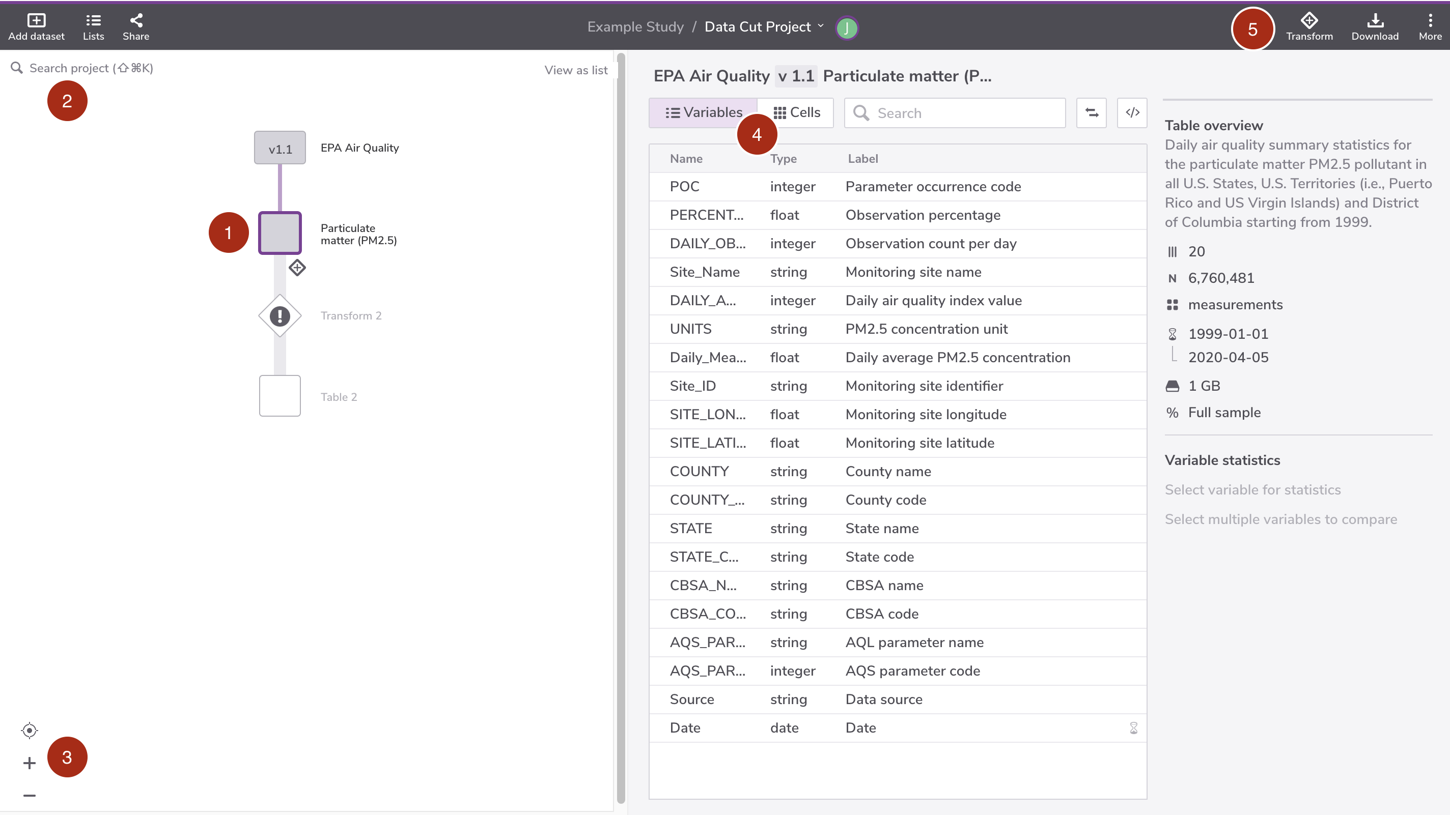1450x815 pixels.
Task: Click the variable Search field
Action: (x=955, y=113)
